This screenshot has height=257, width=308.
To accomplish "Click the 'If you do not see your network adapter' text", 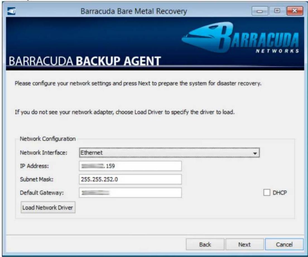I will [125, 112].
